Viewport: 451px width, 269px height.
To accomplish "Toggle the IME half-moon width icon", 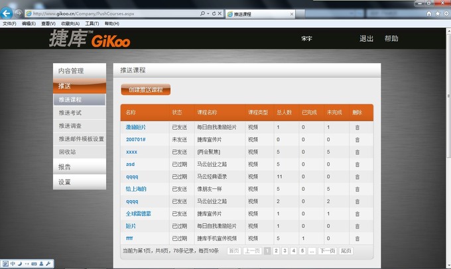I will point(20,264).
